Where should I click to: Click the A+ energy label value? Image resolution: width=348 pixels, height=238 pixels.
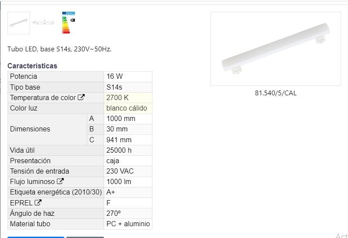click(111, 192)
